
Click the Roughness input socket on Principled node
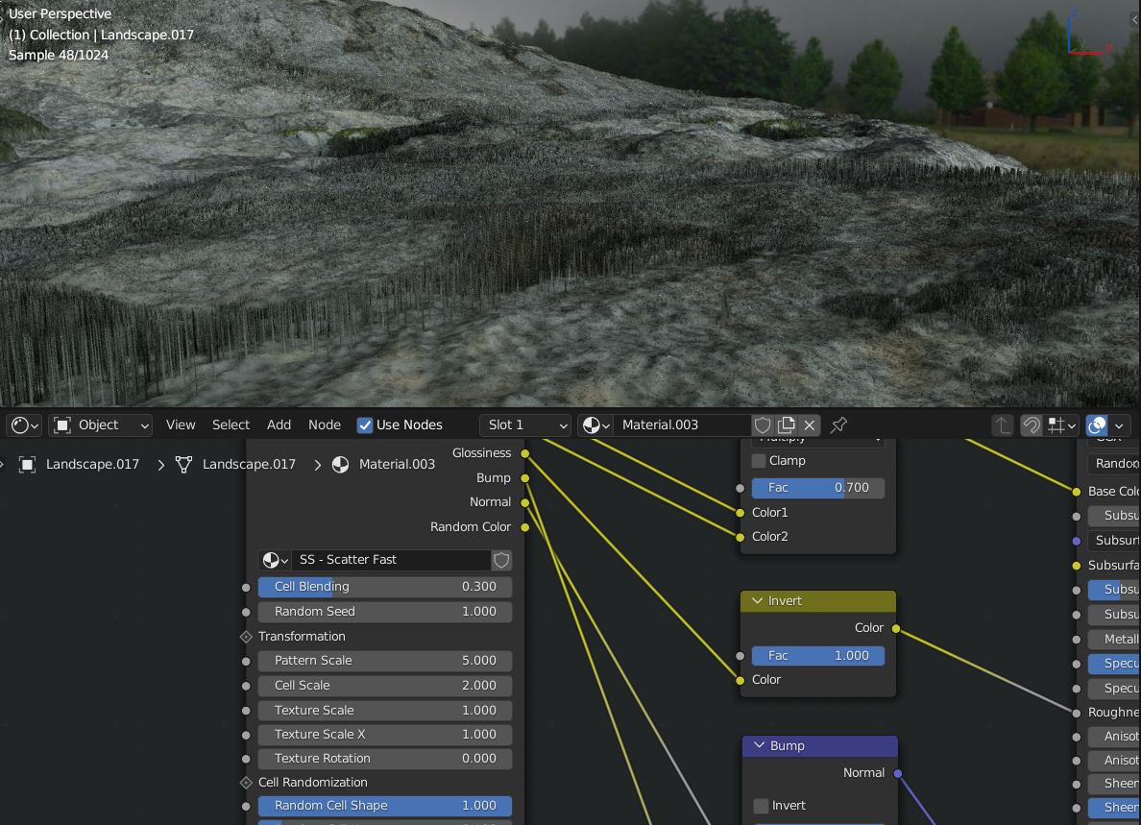1077,713
